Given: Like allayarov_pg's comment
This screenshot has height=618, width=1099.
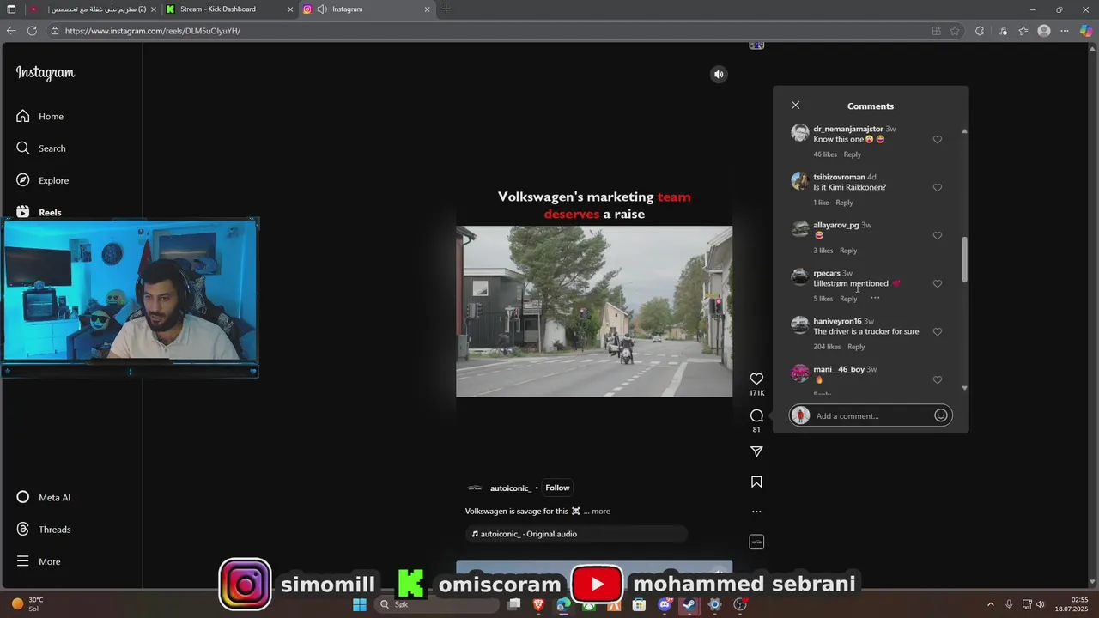Looking at the screenshot, I should (938, 236).
